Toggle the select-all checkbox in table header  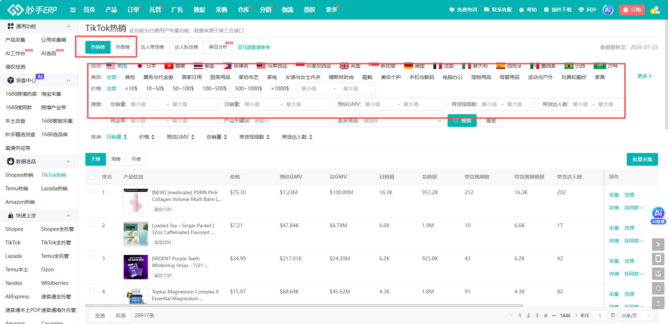(x=92, y=177)
